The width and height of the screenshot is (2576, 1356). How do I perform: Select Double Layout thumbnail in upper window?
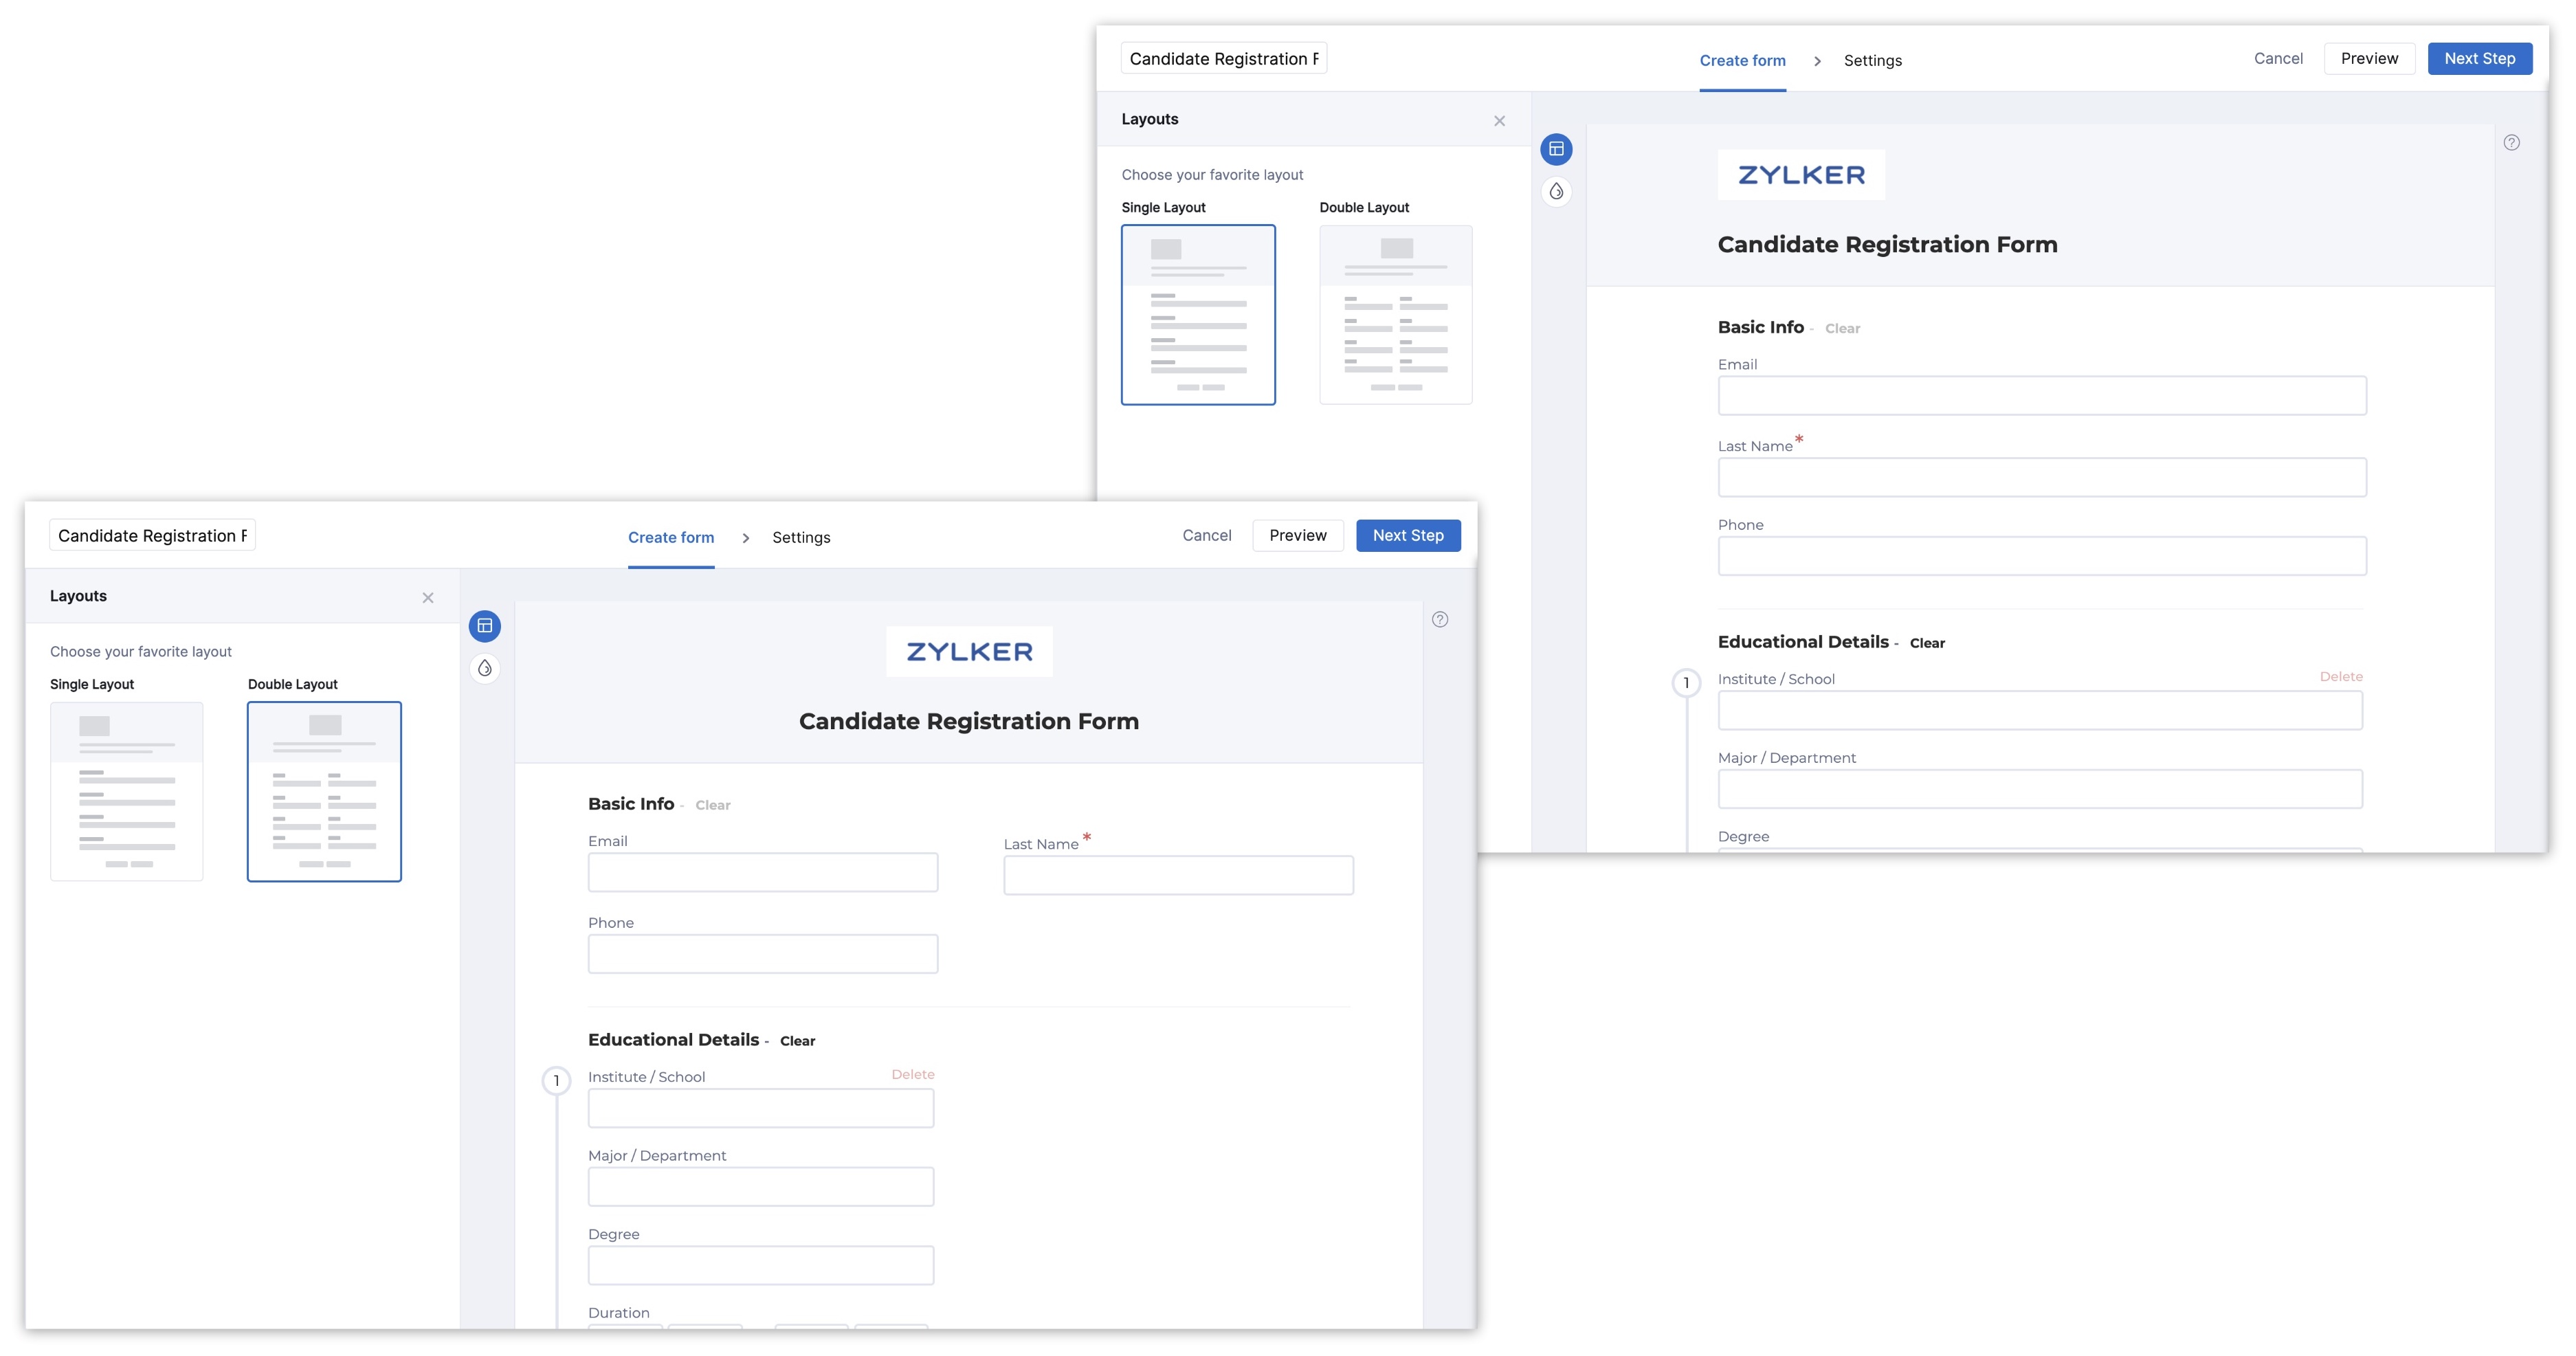pyautogui.click(x=1395, y=315)
